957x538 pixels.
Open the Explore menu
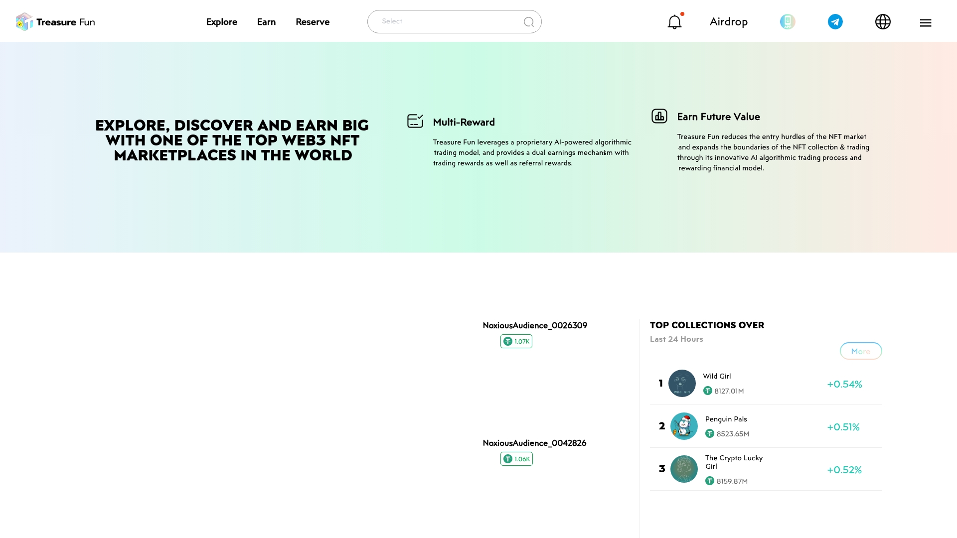[x=222, y=22]
